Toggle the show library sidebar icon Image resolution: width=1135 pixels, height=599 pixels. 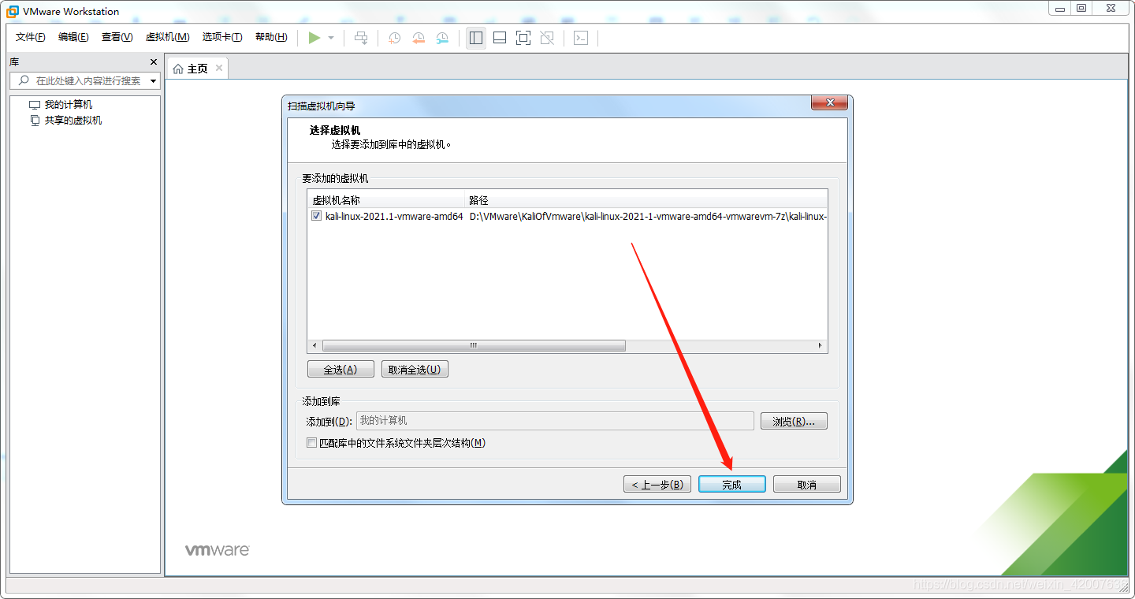pos(475,38)
